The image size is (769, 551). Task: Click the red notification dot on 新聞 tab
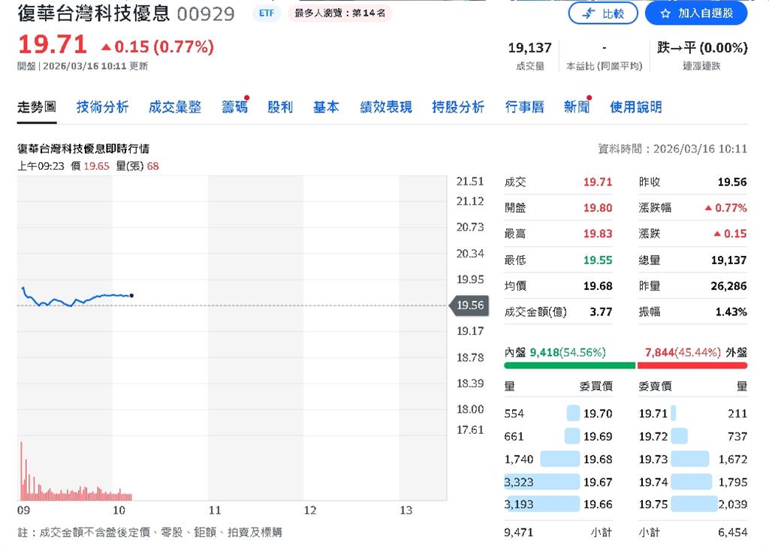tap(588, 96)
